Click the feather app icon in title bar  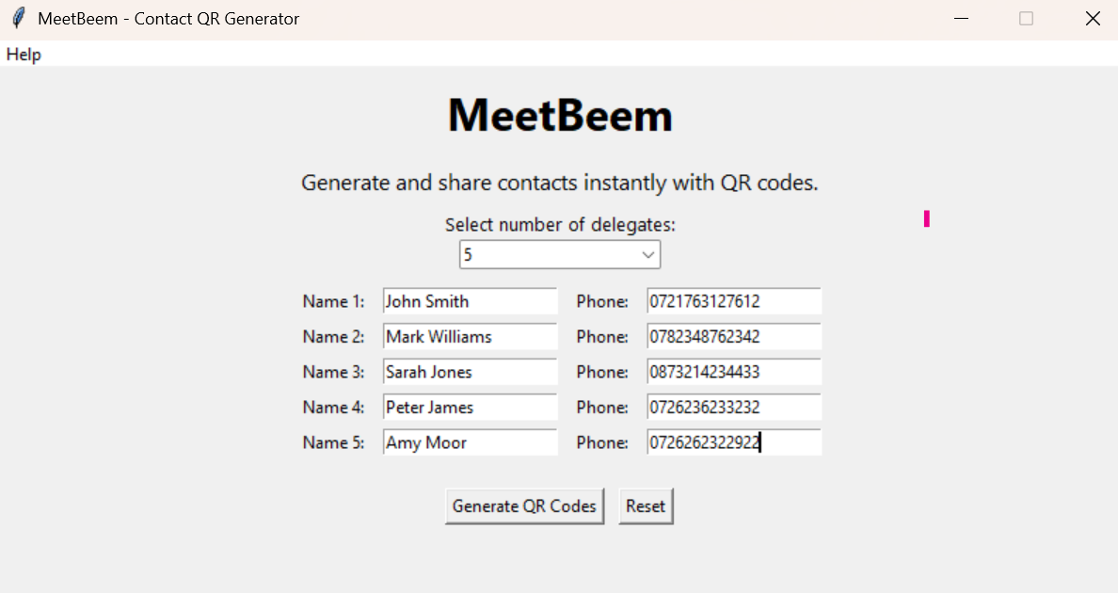[19, 19]
